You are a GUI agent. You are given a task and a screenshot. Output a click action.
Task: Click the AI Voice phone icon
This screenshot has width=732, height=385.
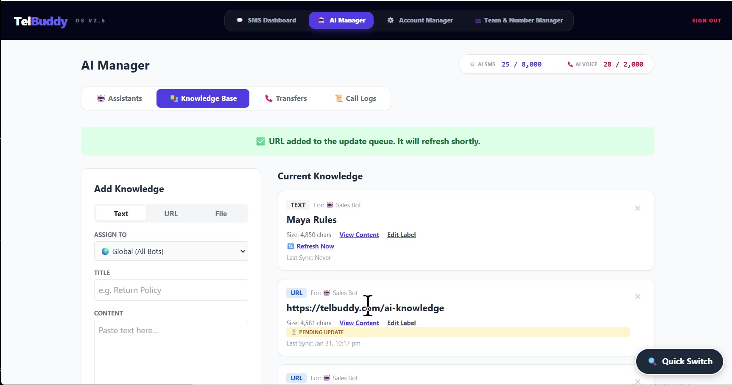point(570,64)
